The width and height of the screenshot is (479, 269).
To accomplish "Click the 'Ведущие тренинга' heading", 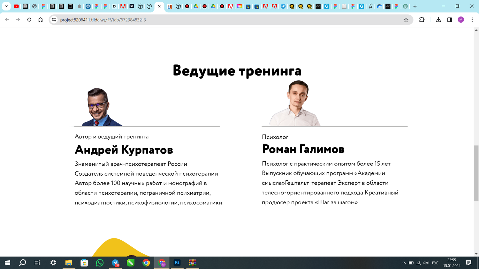I will [x=237, y=71].
